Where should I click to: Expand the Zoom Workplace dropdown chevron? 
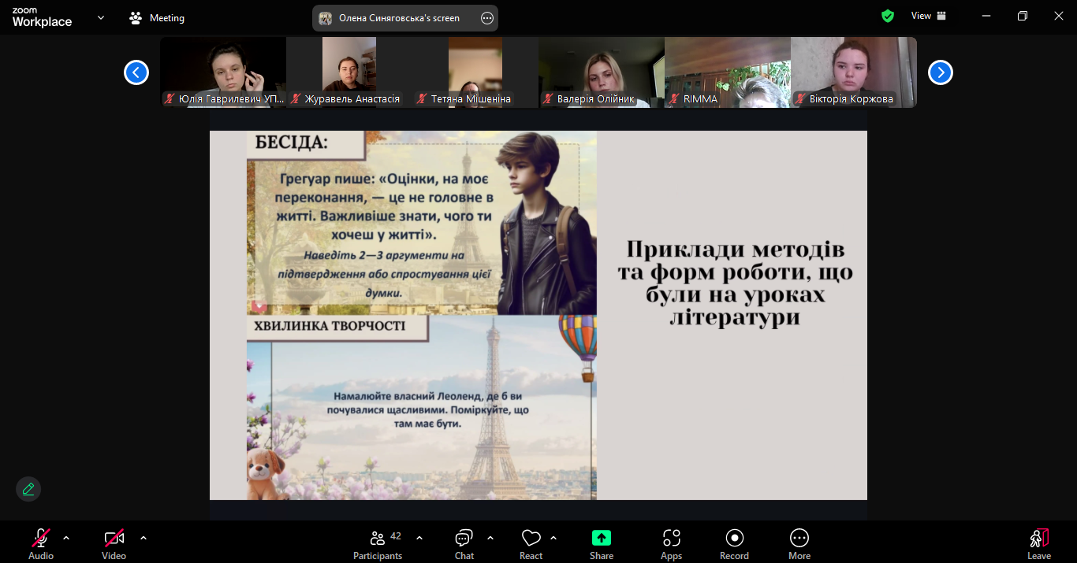click(101, 17)
